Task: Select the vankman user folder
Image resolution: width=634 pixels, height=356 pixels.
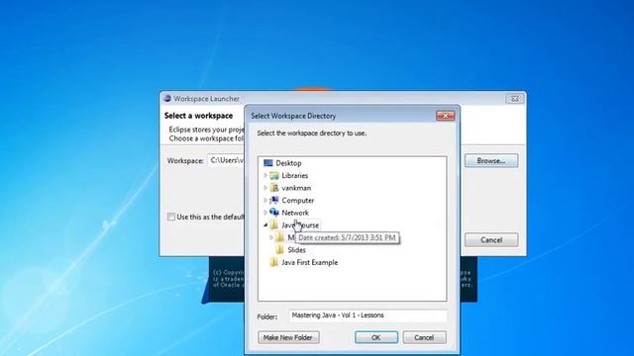Action: point(296,188)
